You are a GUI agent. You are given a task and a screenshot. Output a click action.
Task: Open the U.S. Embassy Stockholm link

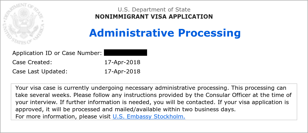click(149, 117)
